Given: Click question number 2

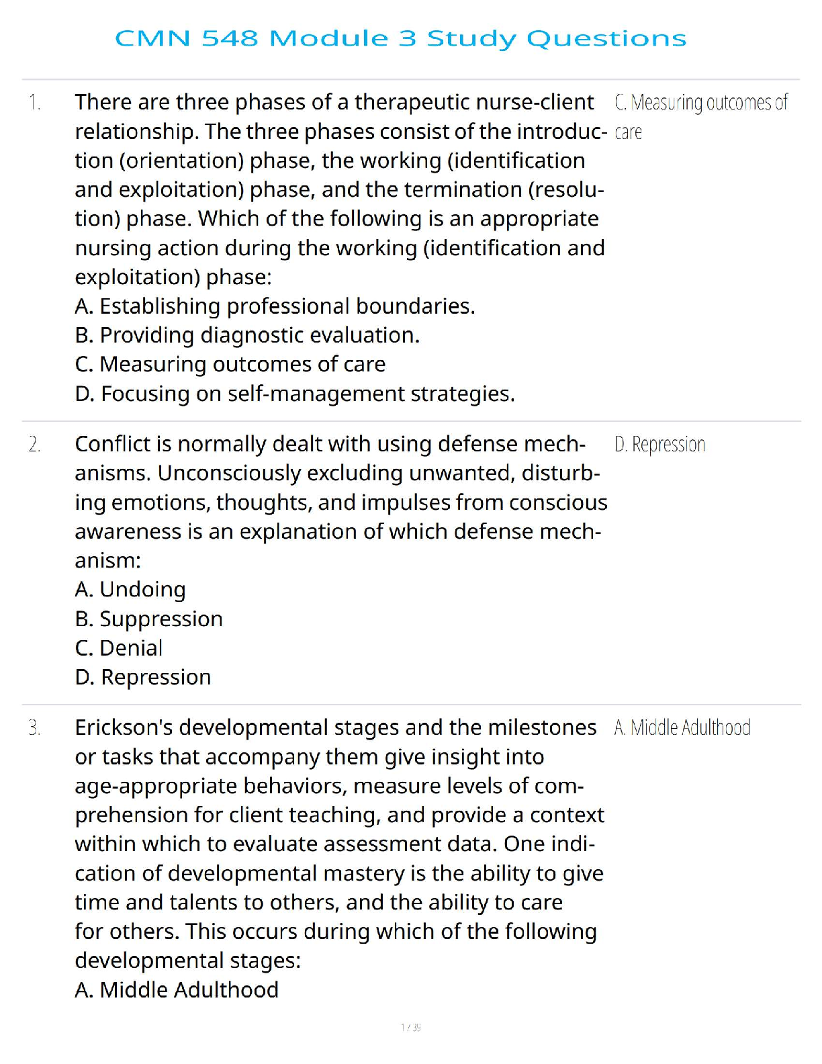Looking at the screenshot, I should coord(34,445).
